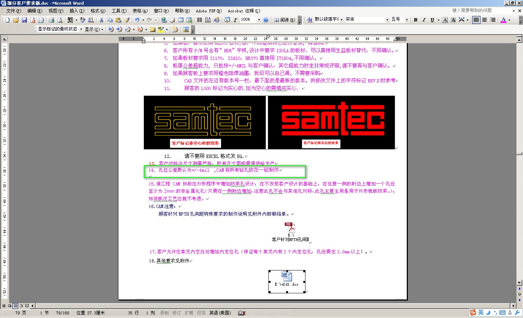Viewport: 523px width, 318px height.
Task: Align text right button
Action: pos(493,20)
